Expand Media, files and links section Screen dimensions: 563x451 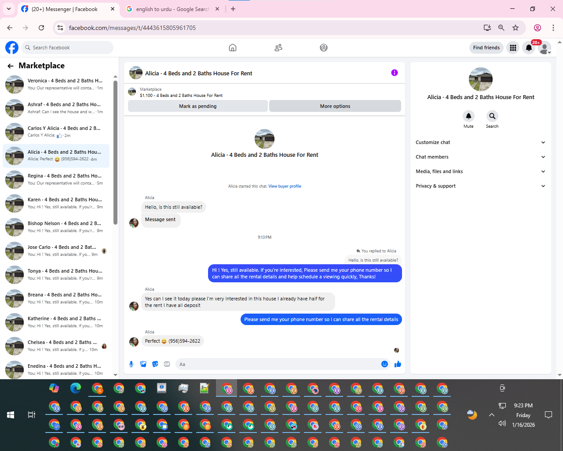click(480, 171)
